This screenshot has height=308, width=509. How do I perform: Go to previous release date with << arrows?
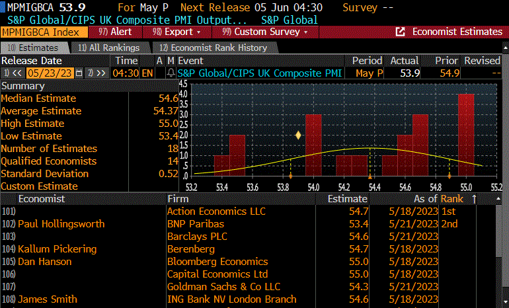click(13, 73)
